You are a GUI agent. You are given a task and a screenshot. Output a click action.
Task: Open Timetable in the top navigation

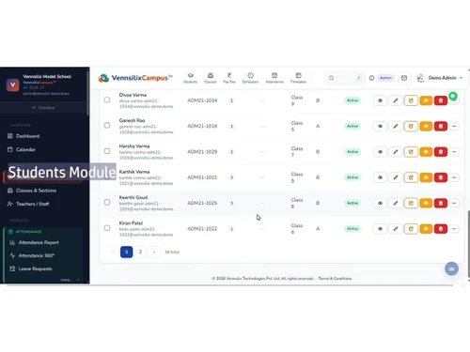298,78
